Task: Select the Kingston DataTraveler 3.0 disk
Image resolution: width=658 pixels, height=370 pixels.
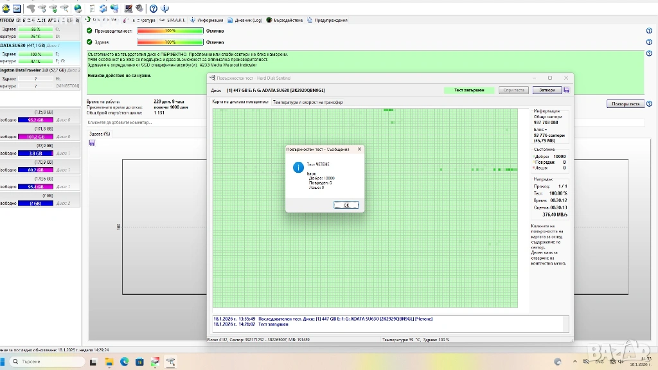Action: [x=32, y=69]
